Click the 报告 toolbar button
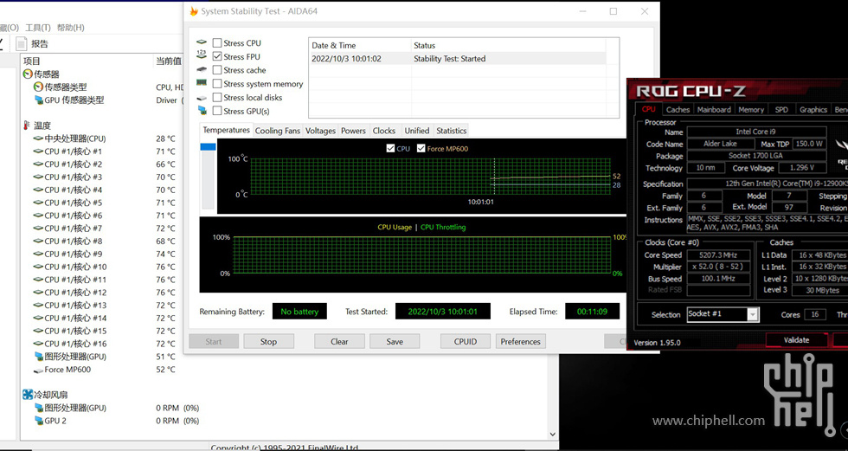 [x=33, y=44]
